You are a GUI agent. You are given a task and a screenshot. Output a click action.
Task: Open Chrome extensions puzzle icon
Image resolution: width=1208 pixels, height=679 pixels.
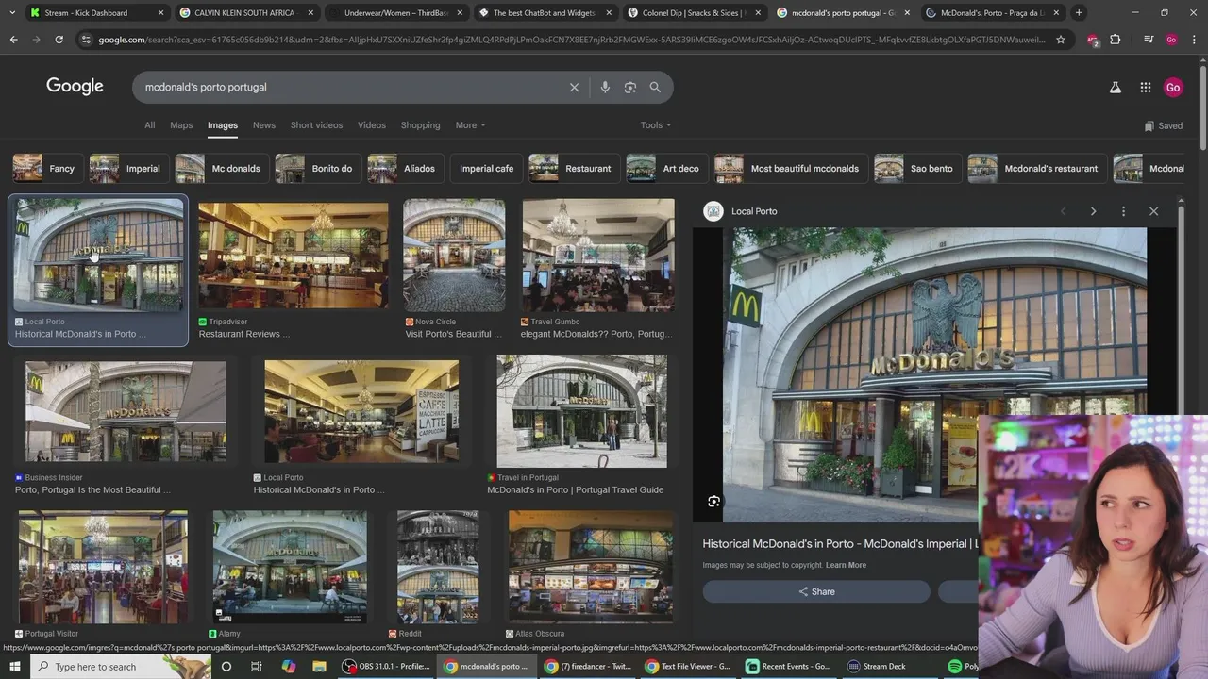tap(1116, 40)
